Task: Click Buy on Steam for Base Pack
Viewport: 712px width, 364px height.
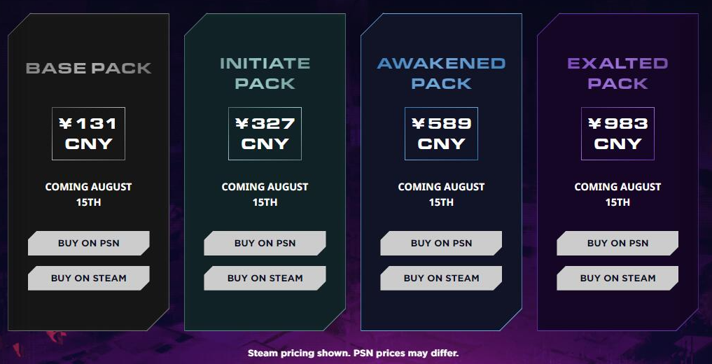Action: tap(88, 278)
